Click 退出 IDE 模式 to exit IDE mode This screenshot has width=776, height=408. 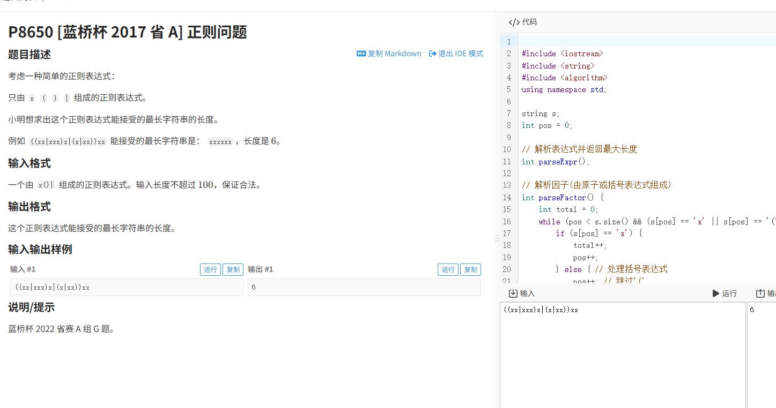(x=456, y=54)
